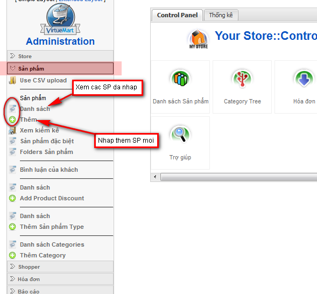Open Danh sách Categories link
Viewport: 317px width, 294px height.
[x=52, y=244]
